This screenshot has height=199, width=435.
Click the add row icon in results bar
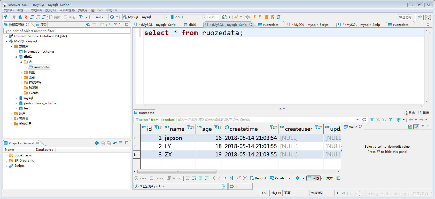[194, 178]
